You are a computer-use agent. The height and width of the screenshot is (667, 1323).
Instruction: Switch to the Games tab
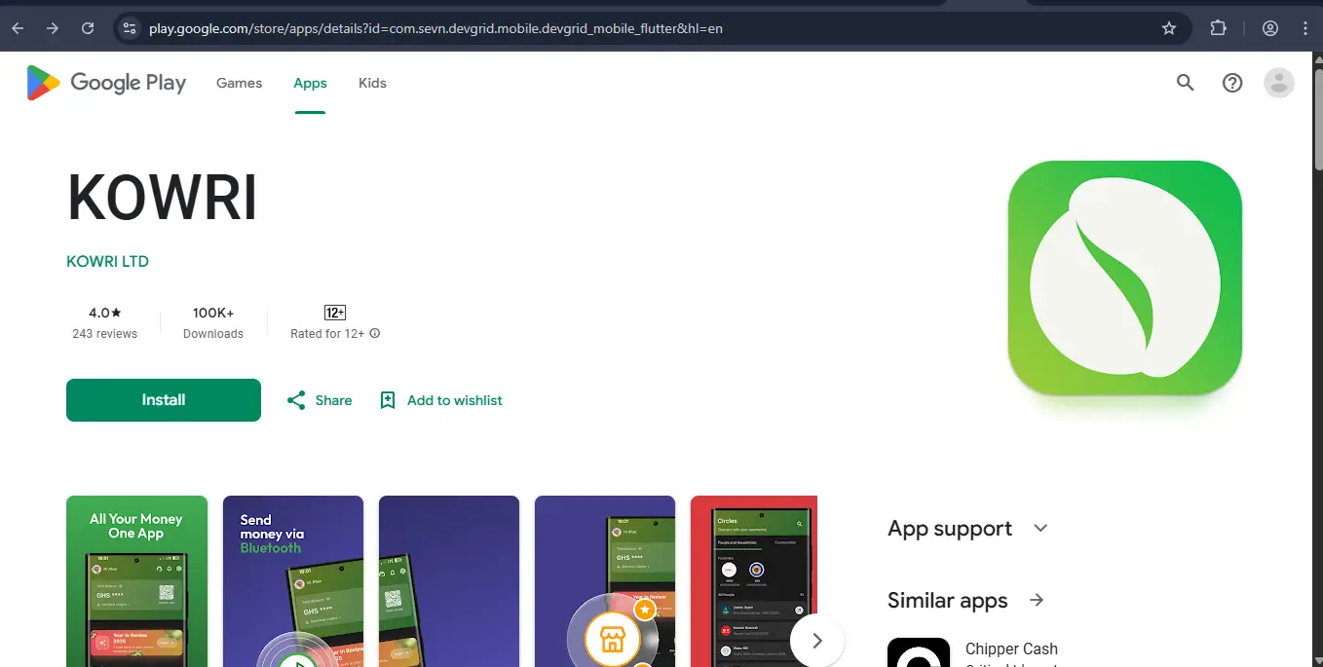(239, 83)
